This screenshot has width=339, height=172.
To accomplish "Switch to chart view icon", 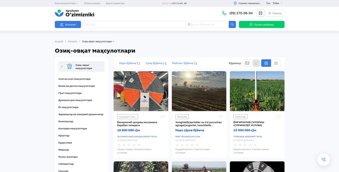I will pyautogui.click(x=256, y=63).
